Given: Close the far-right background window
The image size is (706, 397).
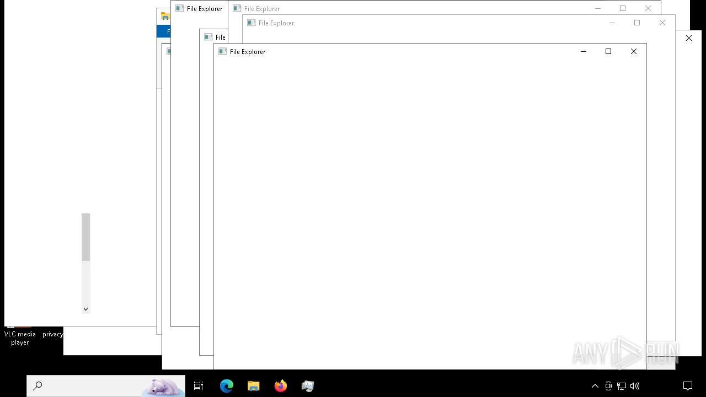Looking at the screenshot, I should 688,38.
